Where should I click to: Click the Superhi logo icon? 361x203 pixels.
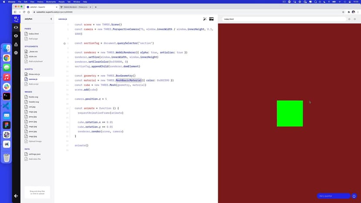16,19
